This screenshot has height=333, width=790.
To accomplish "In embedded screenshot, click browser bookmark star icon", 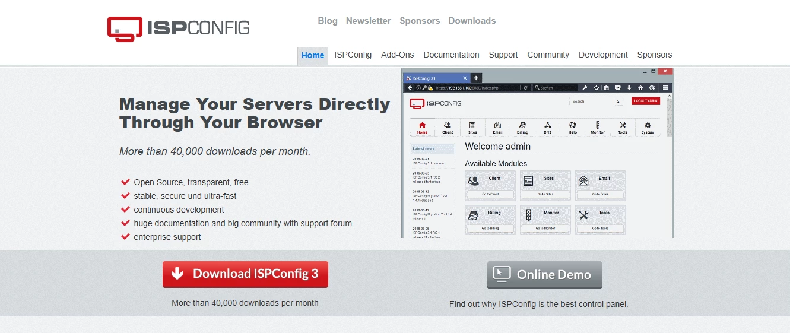I will 597,88.
